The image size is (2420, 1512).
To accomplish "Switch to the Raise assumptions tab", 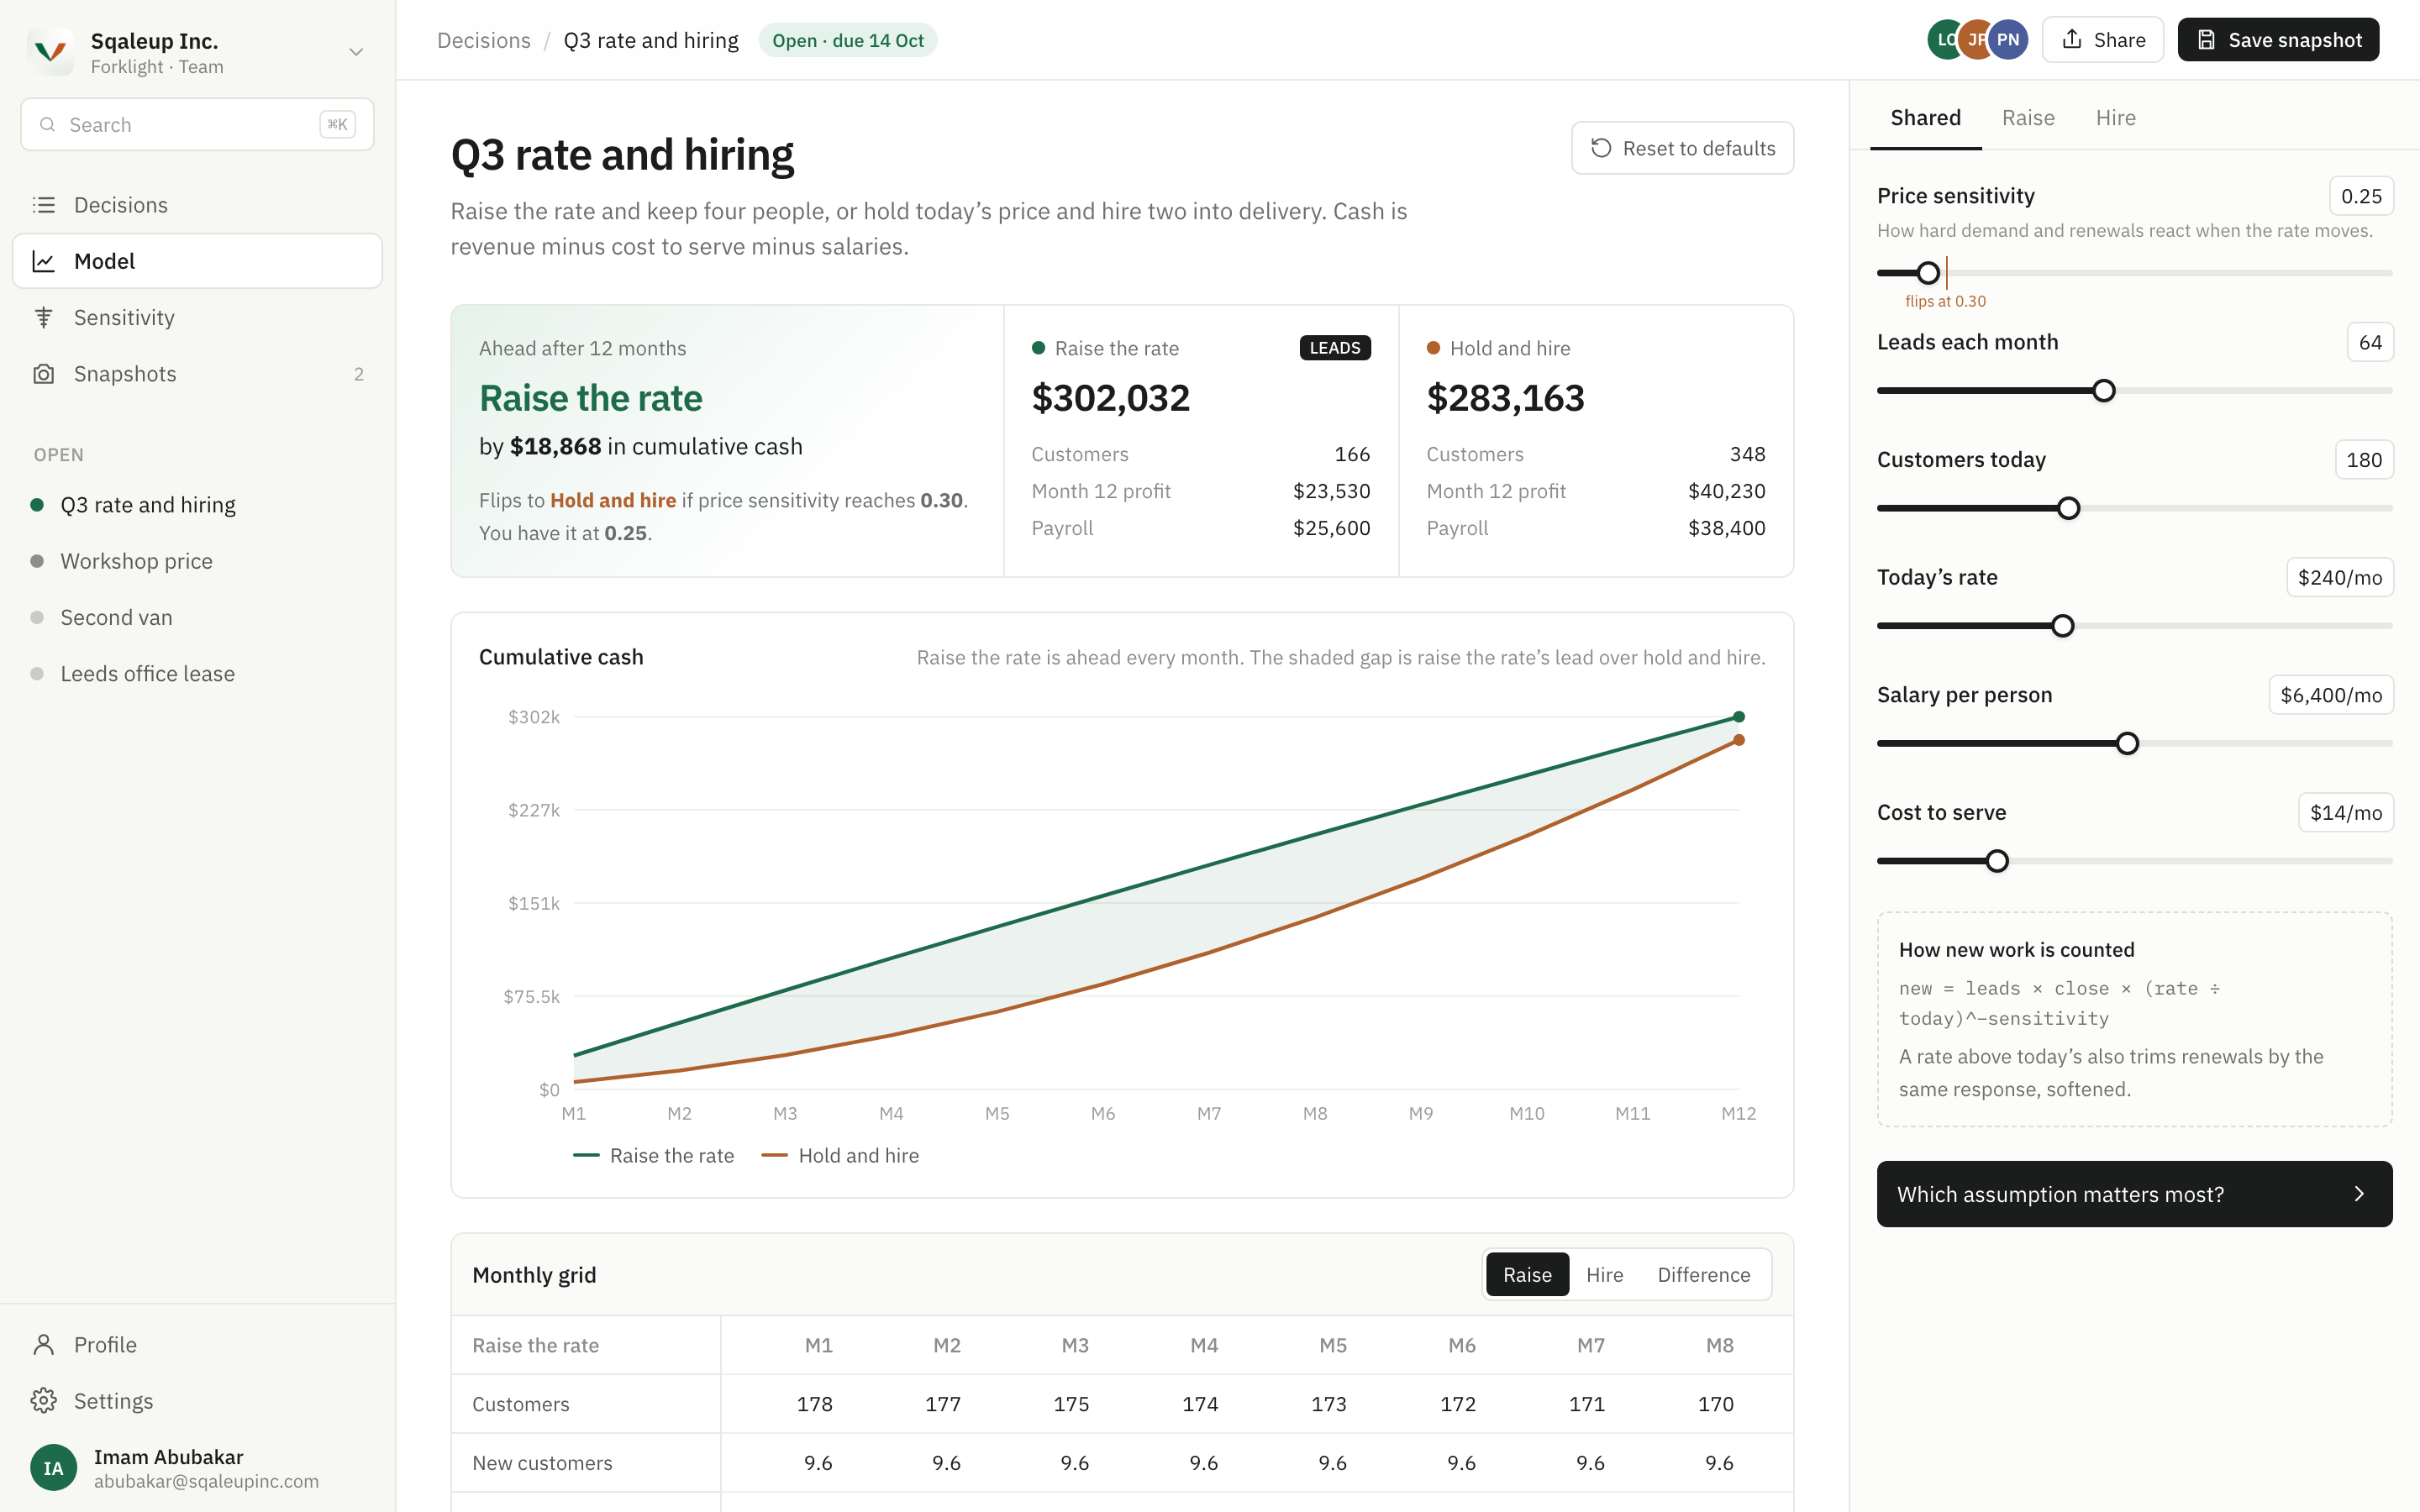I will click(x=2028, y=118).
